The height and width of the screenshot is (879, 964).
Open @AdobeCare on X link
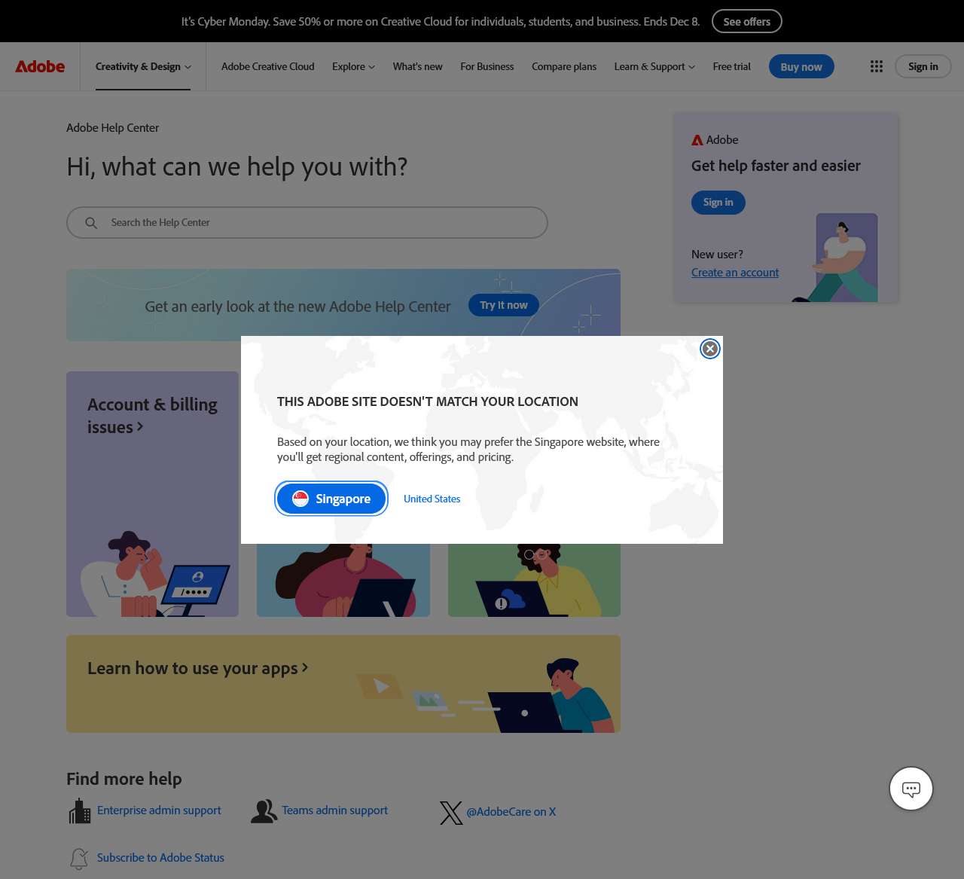(511, 812)
